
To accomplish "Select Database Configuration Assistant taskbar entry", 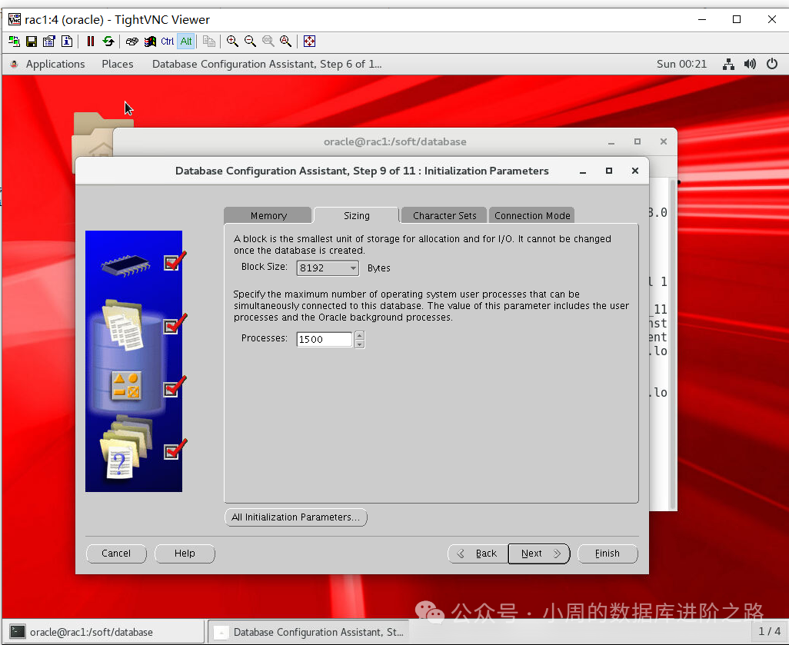I will 308,632.
